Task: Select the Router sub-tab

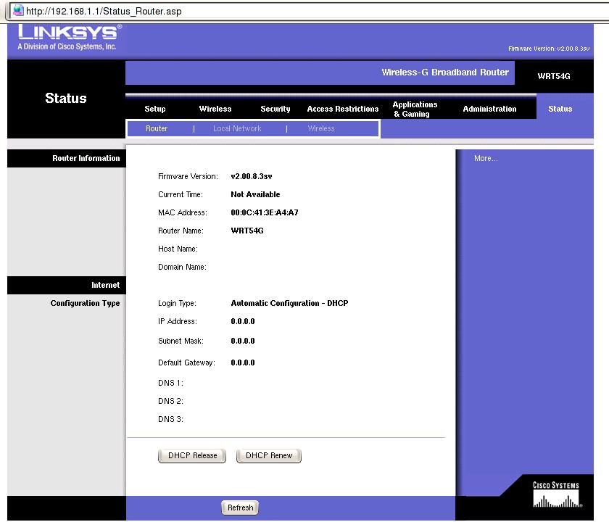Action: tap(157, 128)
